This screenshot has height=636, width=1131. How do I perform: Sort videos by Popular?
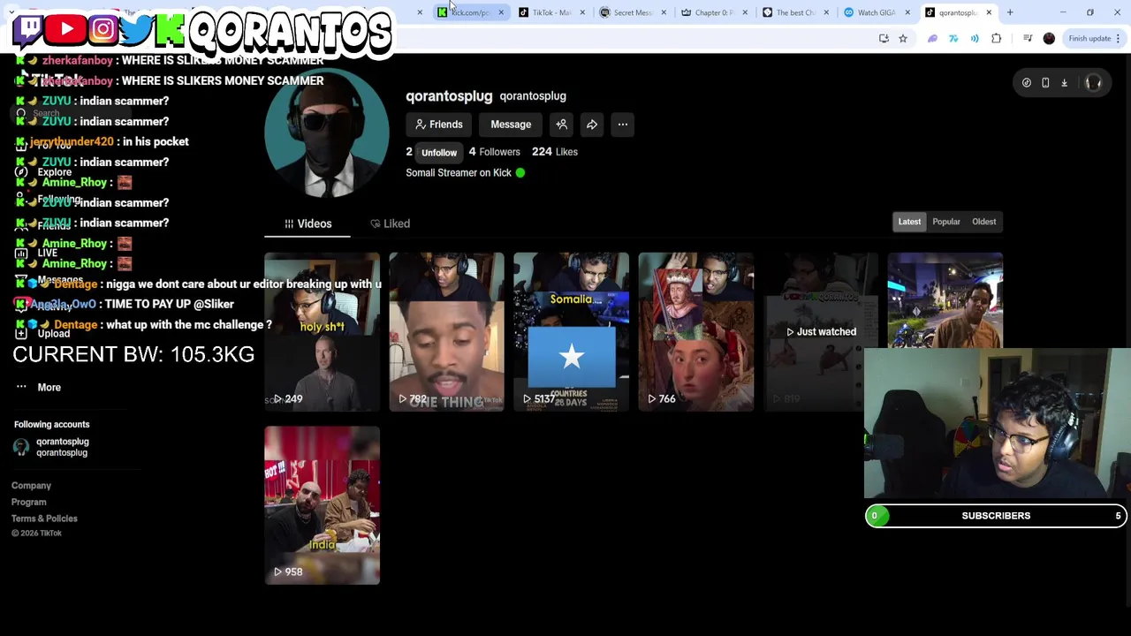pos(946,222)
